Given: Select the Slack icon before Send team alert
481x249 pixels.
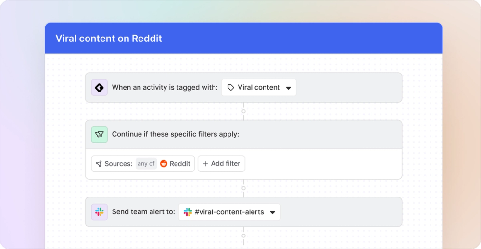Looking at the screenshot, I should click(x=100, y=212).
